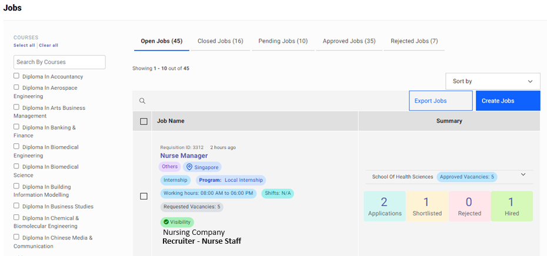The height and width of the screenshot is (256, 547).
Task: Open the Sort by dropdown
Action: pyautogui.click(x=492, y=81)
